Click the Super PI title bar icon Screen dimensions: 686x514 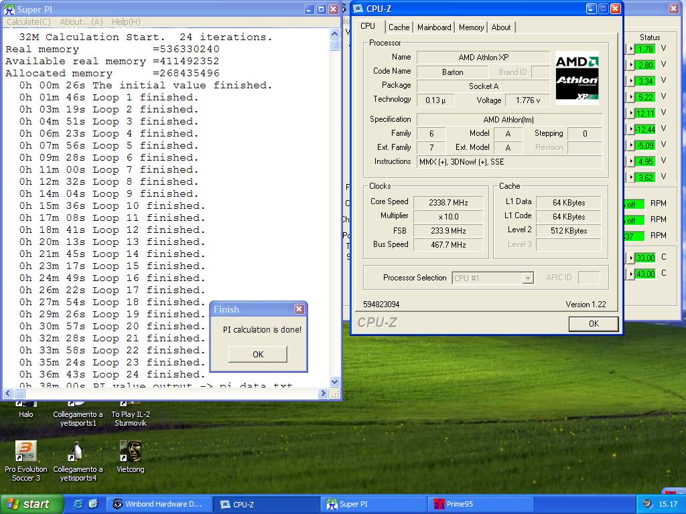9,9
